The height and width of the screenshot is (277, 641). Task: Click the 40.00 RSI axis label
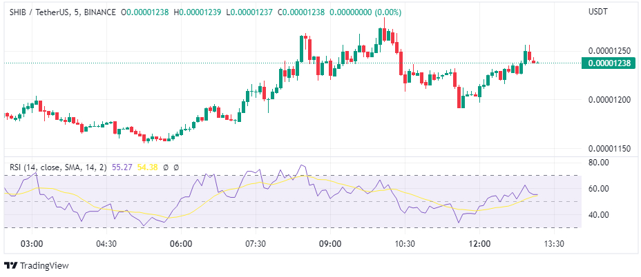tap(599, 214)
